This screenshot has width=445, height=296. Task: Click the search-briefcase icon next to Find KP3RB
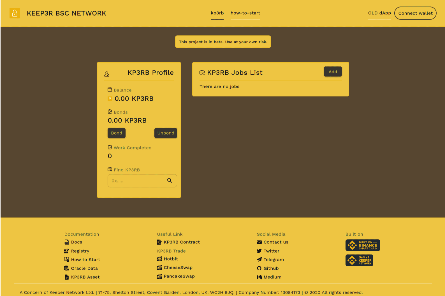click(110, 169)
